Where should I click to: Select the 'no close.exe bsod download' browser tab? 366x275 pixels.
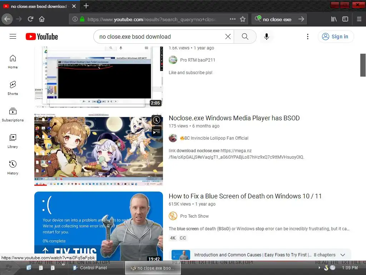[40, 6]
